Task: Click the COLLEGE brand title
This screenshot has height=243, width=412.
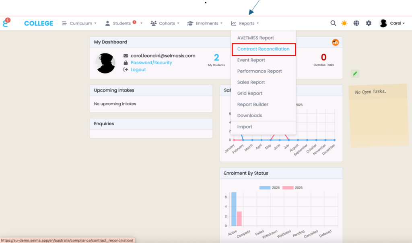Action: point(39,23)
